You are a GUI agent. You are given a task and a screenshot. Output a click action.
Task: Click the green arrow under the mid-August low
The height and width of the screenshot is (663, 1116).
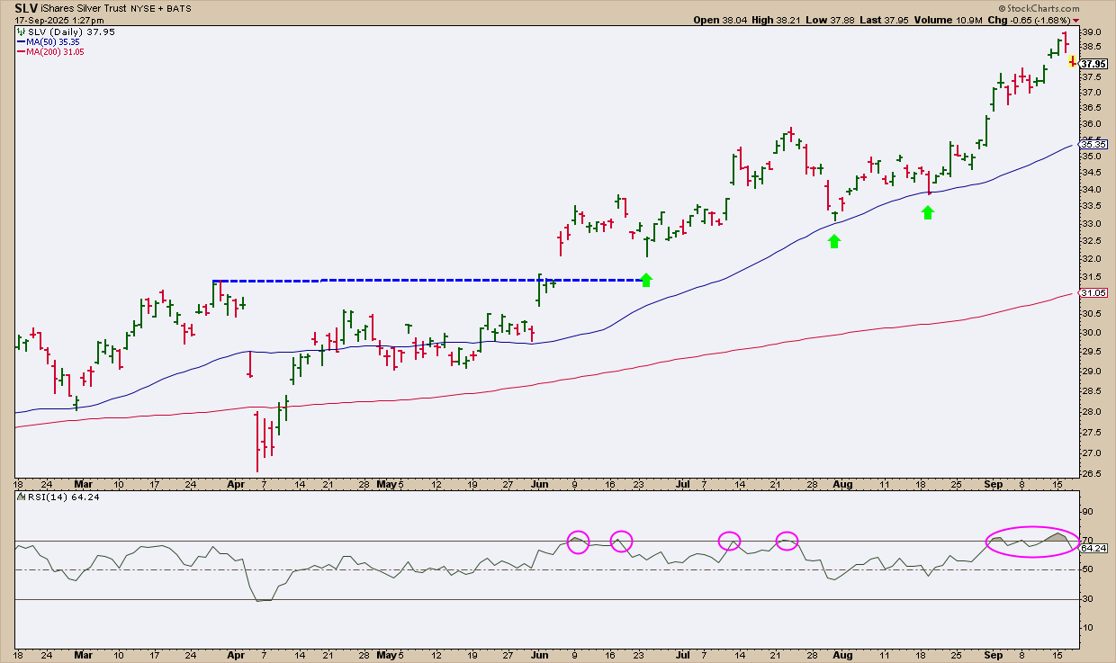(x=928, y=211)
